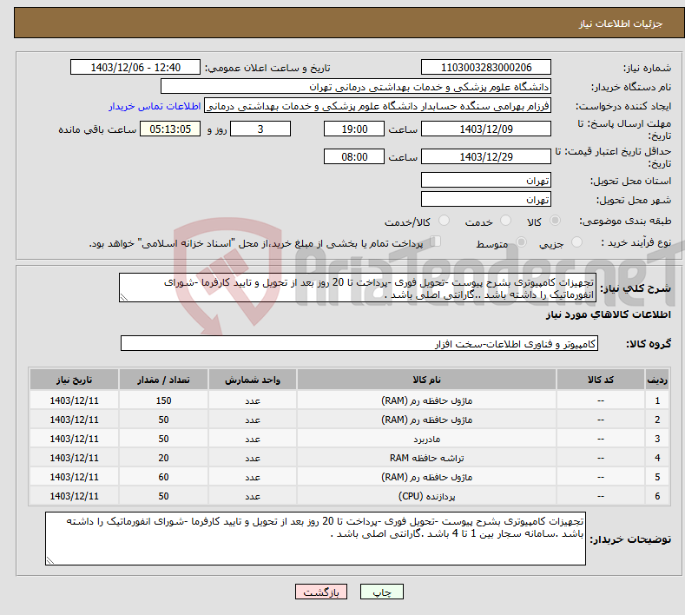Viewport: 685px width, 615px height.
Task: Click the واحد شمارش column header
Action: pos(253,380)
